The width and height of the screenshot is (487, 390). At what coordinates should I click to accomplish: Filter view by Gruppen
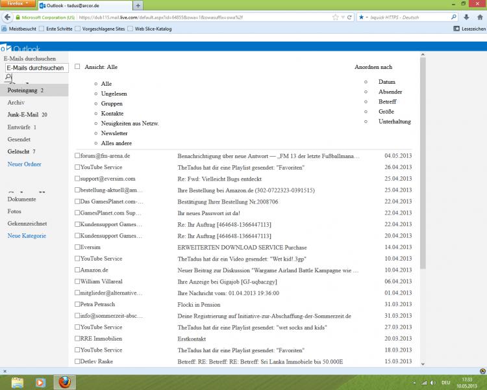[112, 103]
